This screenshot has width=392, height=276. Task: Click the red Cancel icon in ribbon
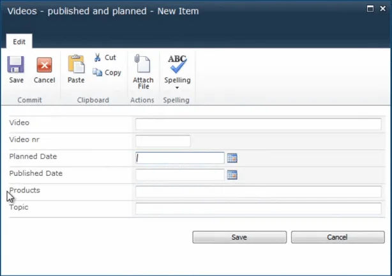click(x=44, y=65)
